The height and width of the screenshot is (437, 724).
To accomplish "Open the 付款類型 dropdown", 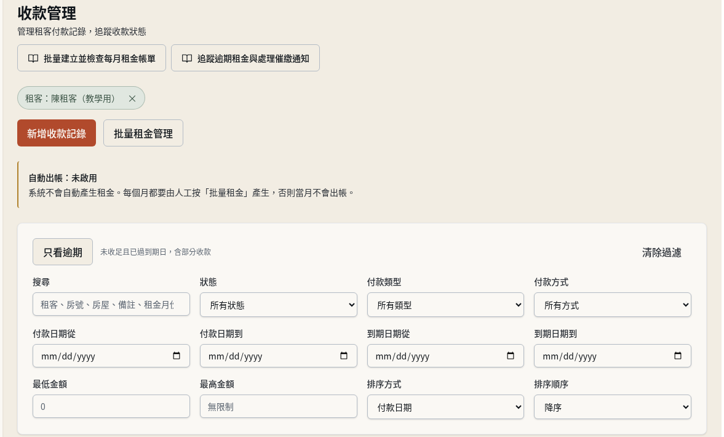I will [445, 305].
